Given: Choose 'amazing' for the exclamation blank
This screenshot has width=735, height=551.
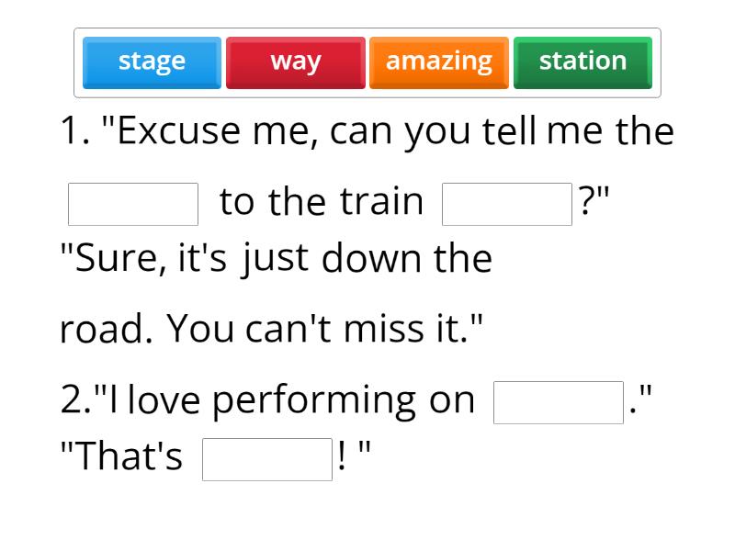Looking at the screenshot, I should (439, 62).
